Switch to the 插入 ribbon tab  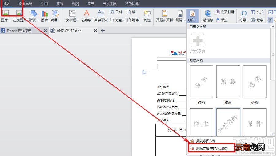click(x=6, y=4)
